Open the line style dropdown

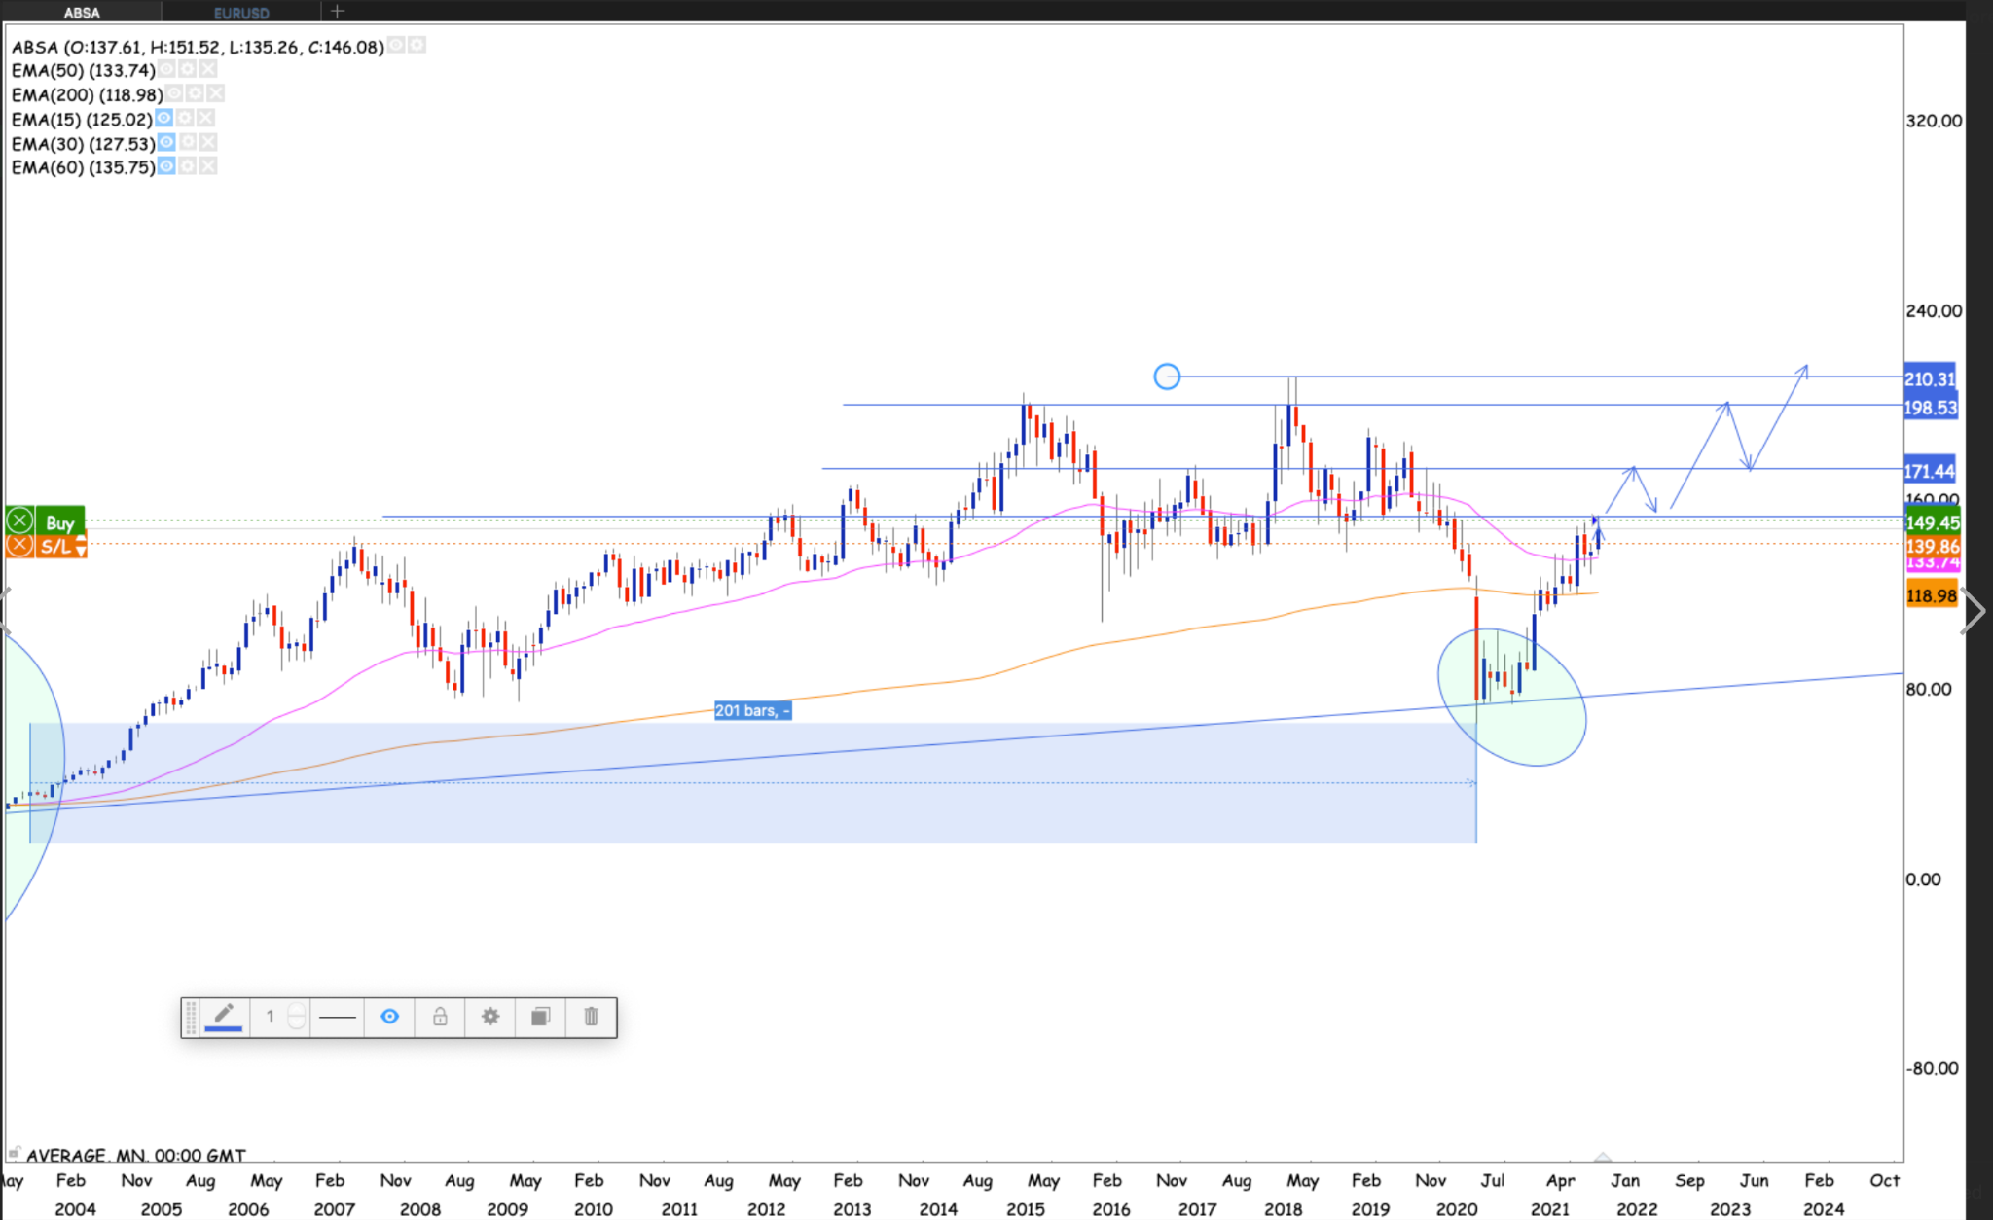click(337, 1017)
